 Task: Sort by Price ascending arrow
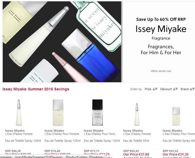[154, 89]
